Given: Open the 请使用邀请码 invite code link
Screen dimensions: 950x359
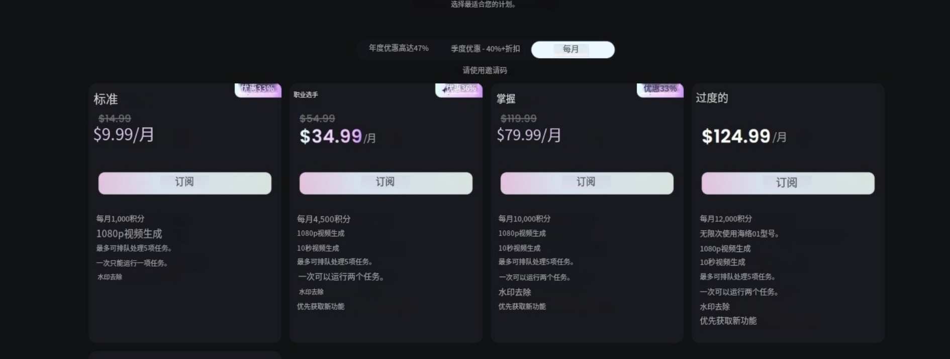Looking at the screenshot, I should coord(485,70).
